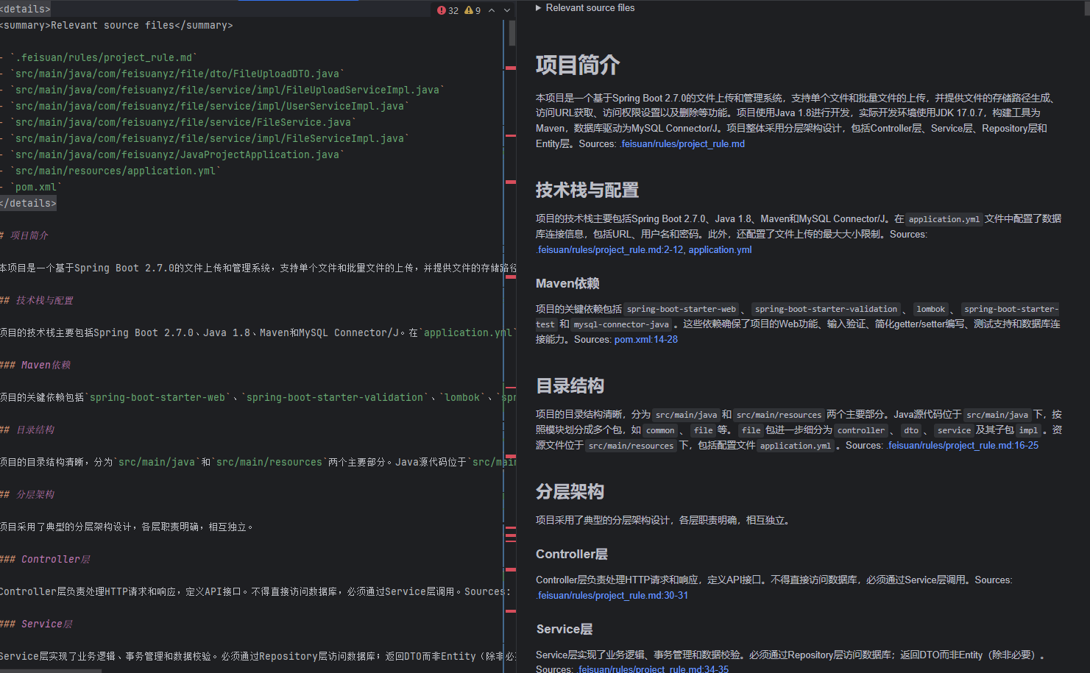Jump to next highlighted problem arrow
This screenshot has width=1090, height=673.
pyautogui.click(x=507, y=10)
